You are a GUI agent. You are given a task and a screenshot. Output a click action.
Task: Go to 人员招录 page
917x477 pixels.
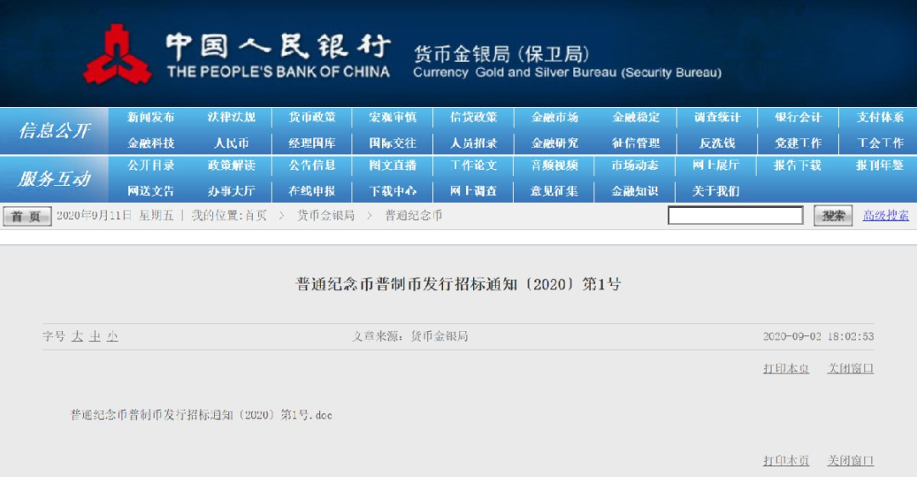(x=474, y=143)
